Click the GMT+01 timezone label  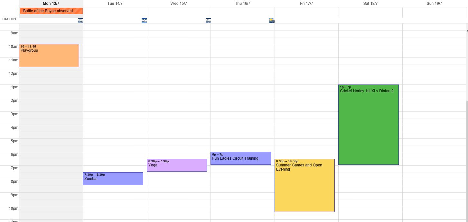click(9, 19)
